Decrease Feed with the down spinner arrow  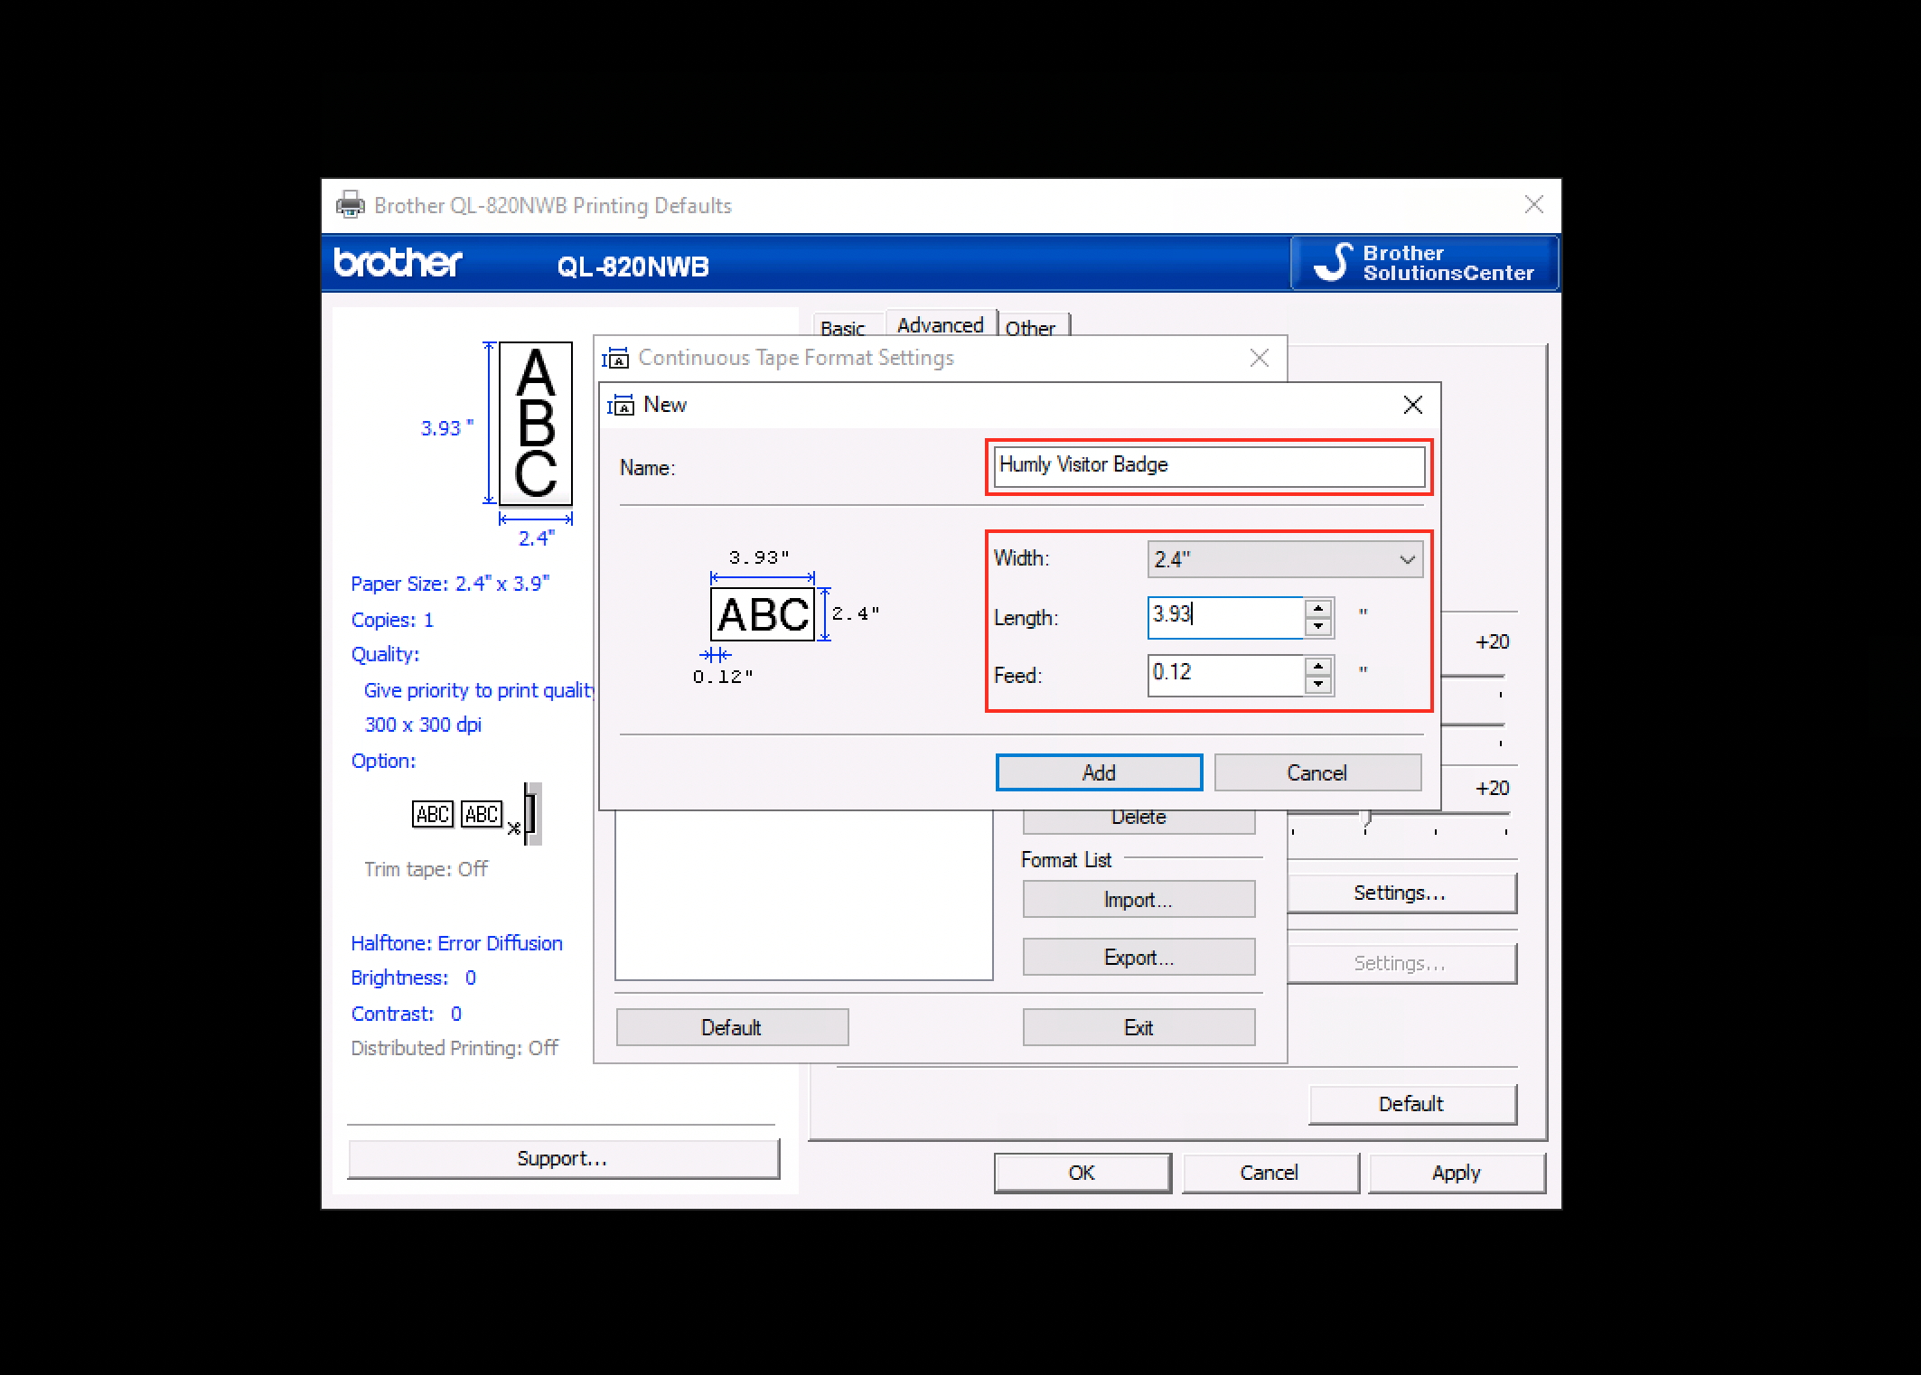point(1318,684)
